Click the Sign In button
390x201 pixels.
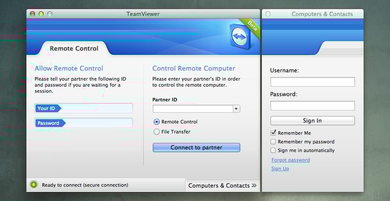[313, 120]
